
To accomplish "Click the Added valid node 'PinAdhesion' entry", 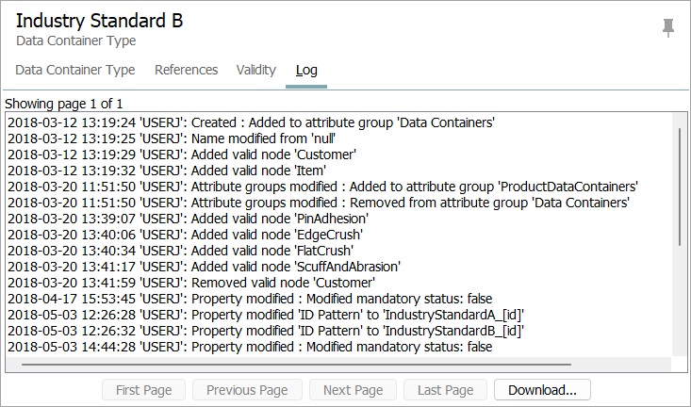I will 189,219.
